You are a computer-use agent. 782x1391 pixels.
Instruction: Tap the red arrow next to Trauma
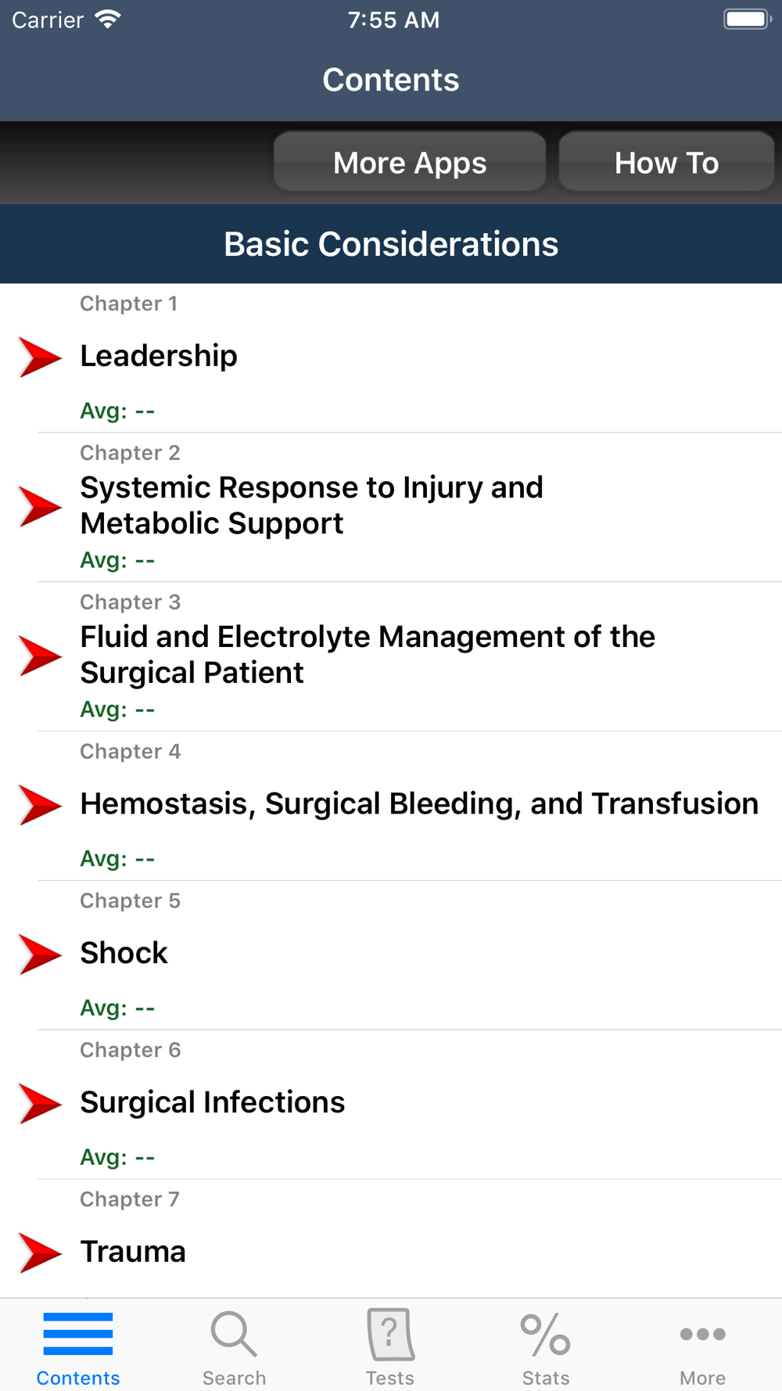click(40, 1253)
